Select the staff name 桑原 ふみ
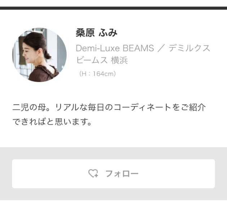227x206 pixels. coord(97,33)
